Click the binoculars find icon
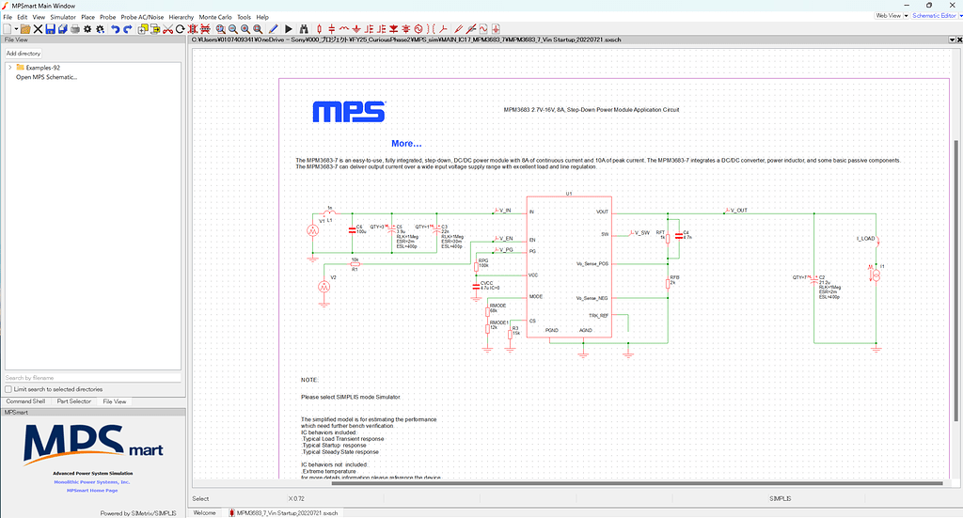 point(304,29)
